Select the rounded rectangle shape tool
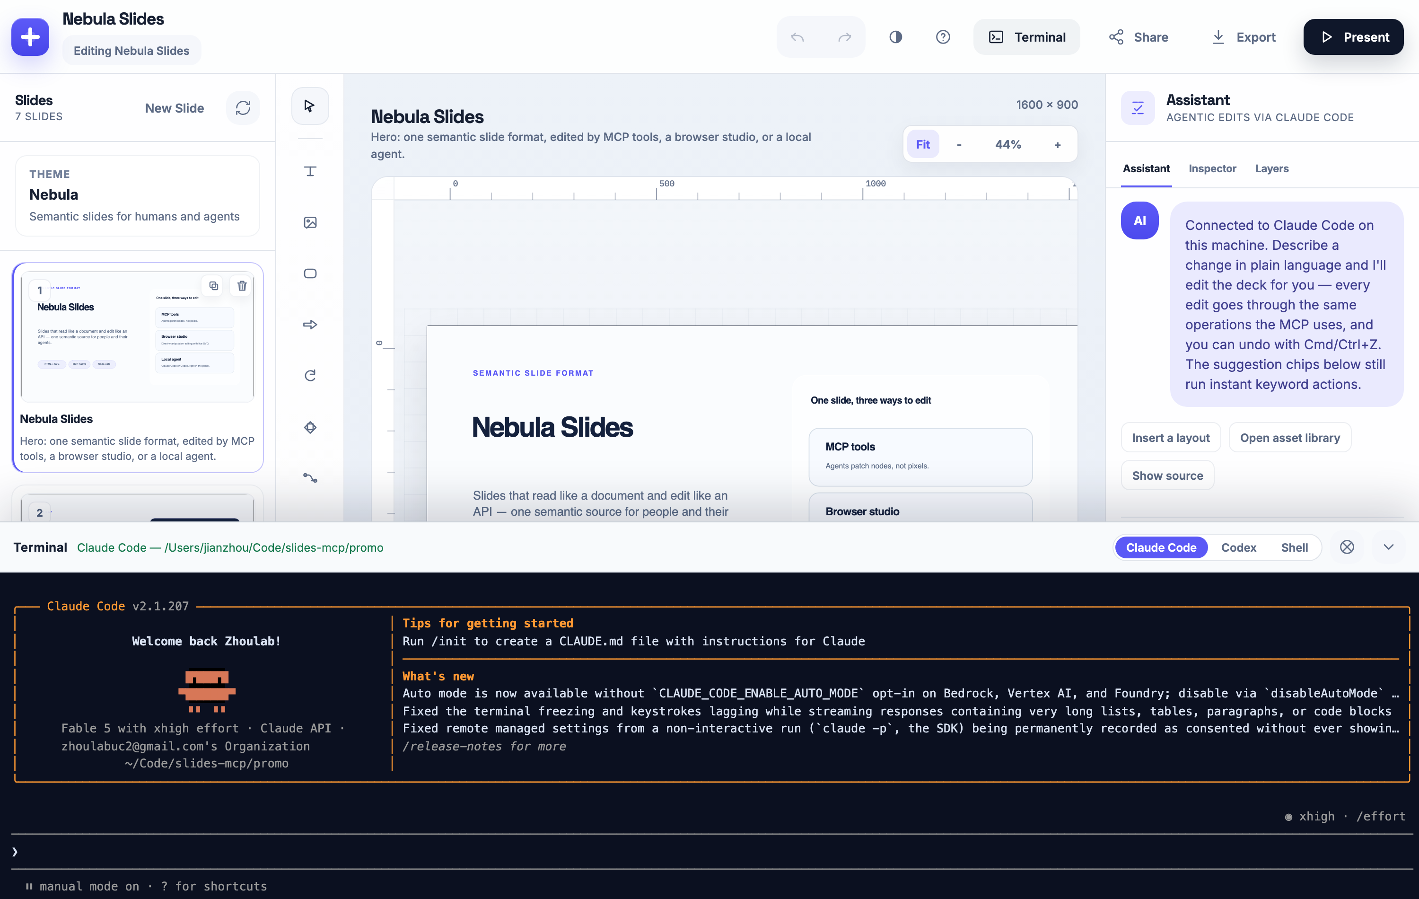The image size is (1419, 899). point(310,273)
